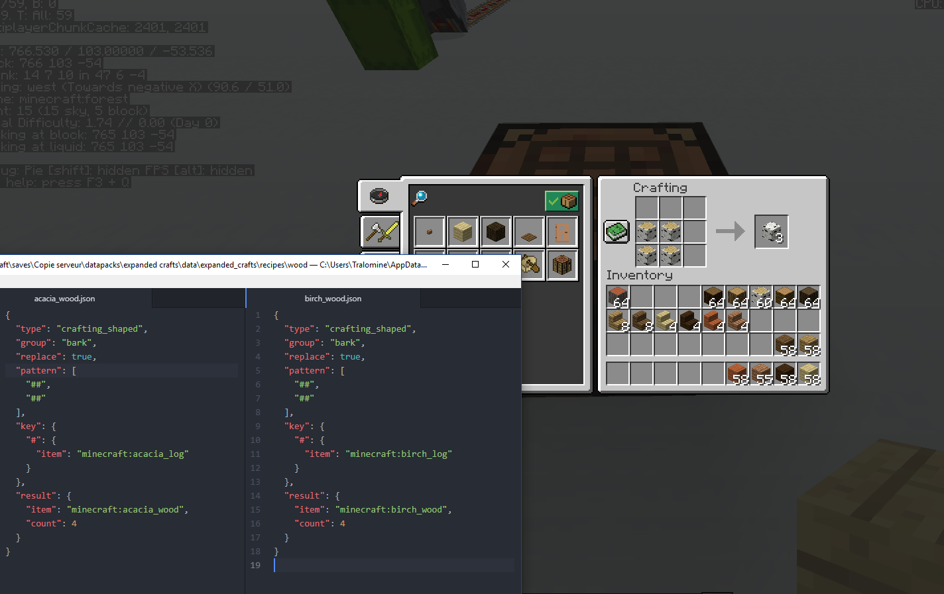Screen dimensions: 944x594
Task: Choose the crafting table recipe
Action: 562,266
